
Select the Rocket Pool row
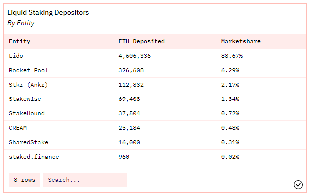pos(155,70)
